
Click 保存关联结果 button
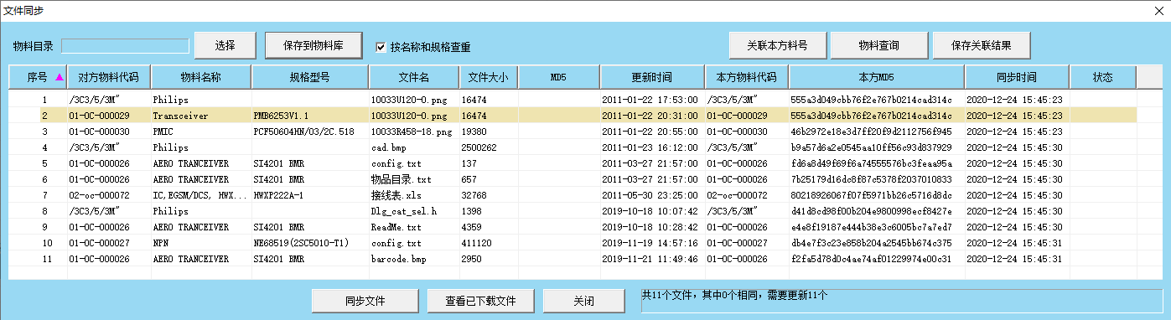982,45
